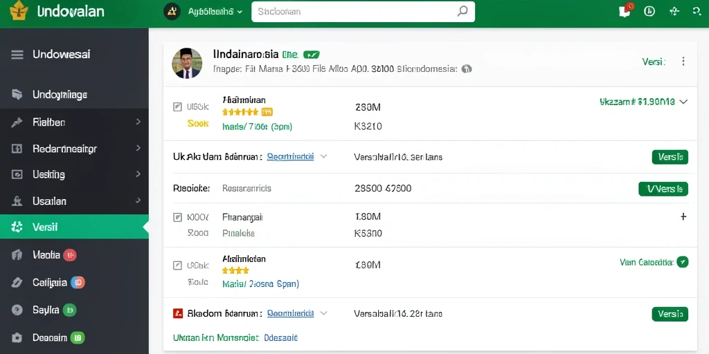
Task: Click Versis button on Uk Akc Uam row
Action: click(670, 157)
